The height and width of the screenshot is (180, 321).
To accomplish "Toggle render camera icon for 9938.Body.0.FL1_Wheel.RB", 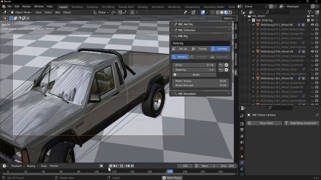I will (317, 25).
